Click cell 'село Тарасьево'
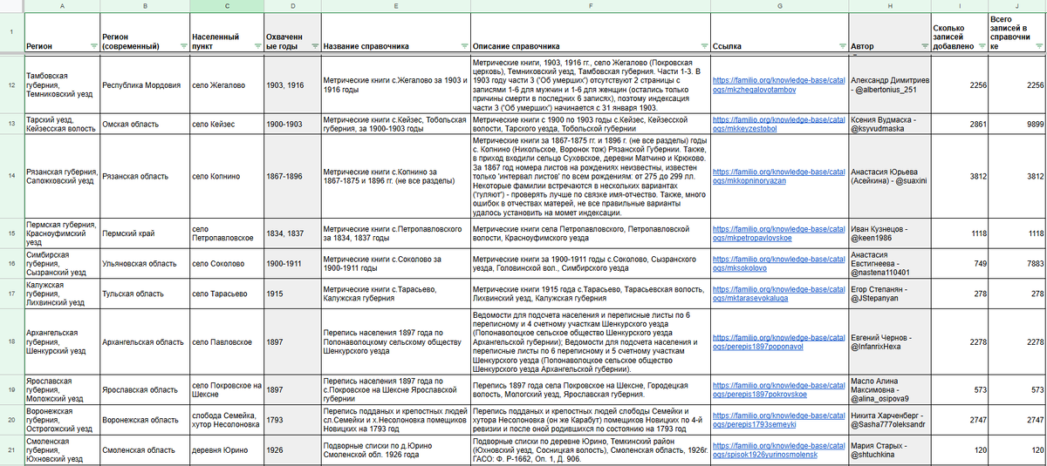The height and width of the screenshot is (466, 1047). (226, 294)
